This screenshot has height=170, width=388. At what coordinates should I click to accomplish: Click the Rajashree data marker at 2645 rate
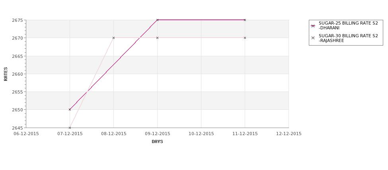tap(70, 128)
